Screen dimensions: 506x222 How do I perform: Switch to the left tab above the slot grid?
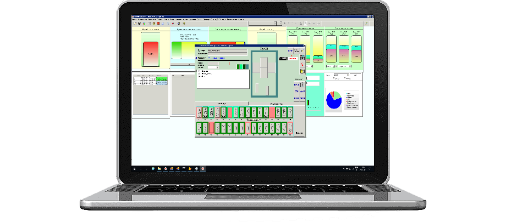coord(222,103)
